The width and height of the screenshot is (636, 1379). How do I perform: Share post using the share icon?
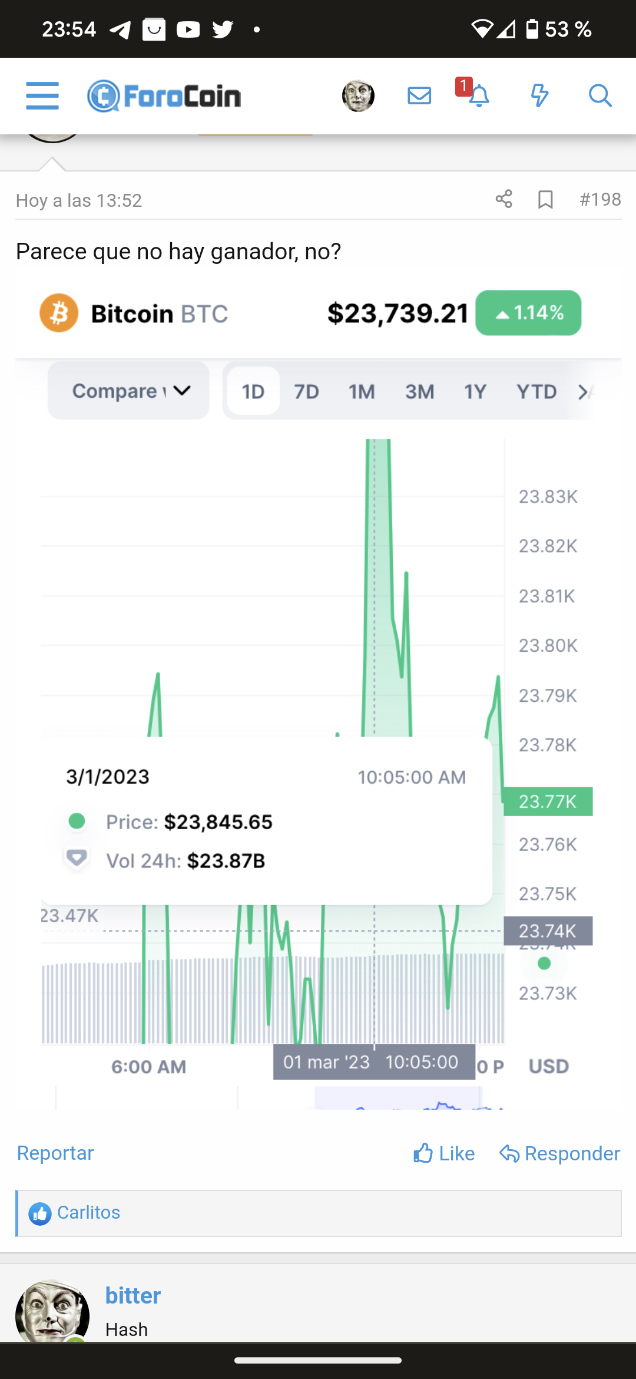(503, 199)
